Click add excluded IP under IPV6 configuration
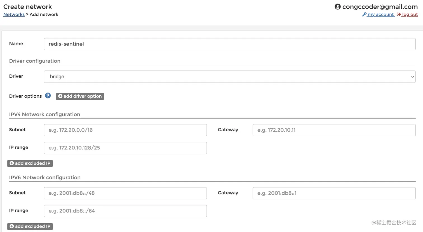423x232 pixels. [x=30, y=226]
